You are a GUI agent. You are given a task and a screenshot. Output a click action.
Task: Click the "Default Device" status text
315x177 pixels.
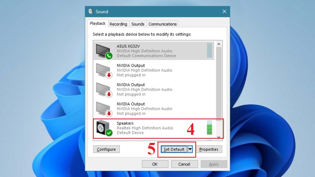130,133
